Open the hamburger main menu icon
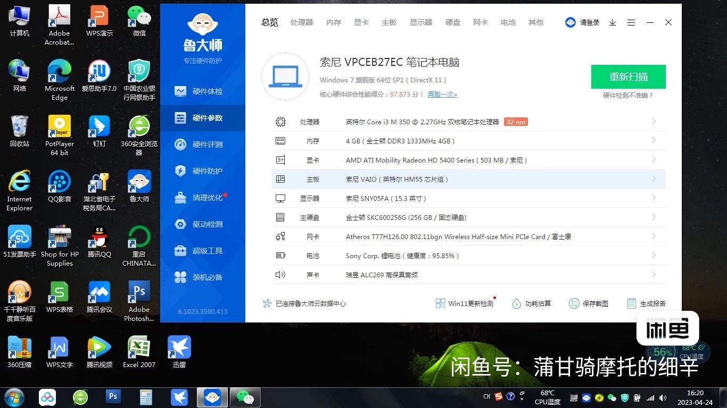The image size is (727, 408). [631, 22]
